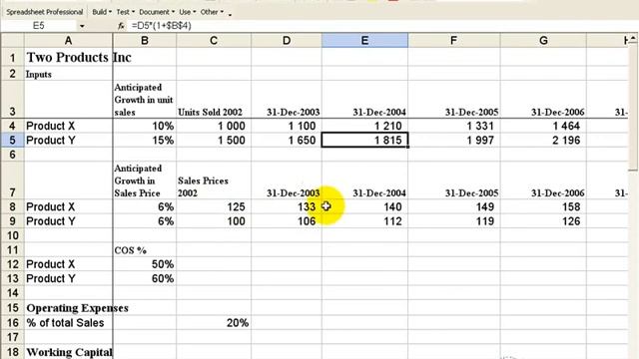
Task: Select Product Y COS 60% cell
Action: 144,278
